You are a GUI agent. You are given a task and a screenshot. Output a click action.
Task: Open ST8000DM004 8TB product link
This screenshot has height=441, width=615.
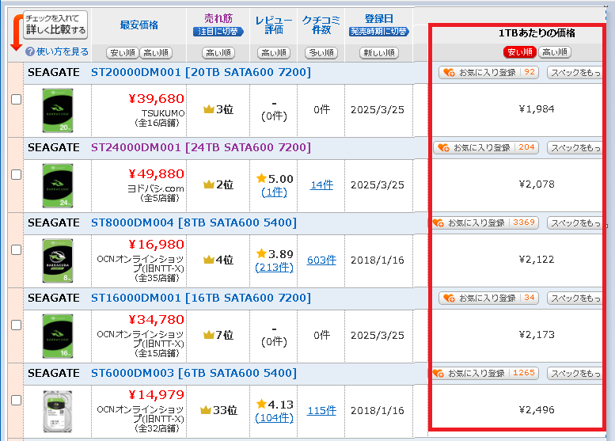click(194, 222)
